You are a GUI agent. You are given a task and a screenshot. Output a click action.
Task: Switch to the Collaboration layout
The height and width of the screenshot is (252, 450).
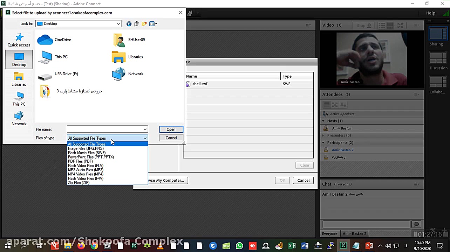(x=438, y=85)
